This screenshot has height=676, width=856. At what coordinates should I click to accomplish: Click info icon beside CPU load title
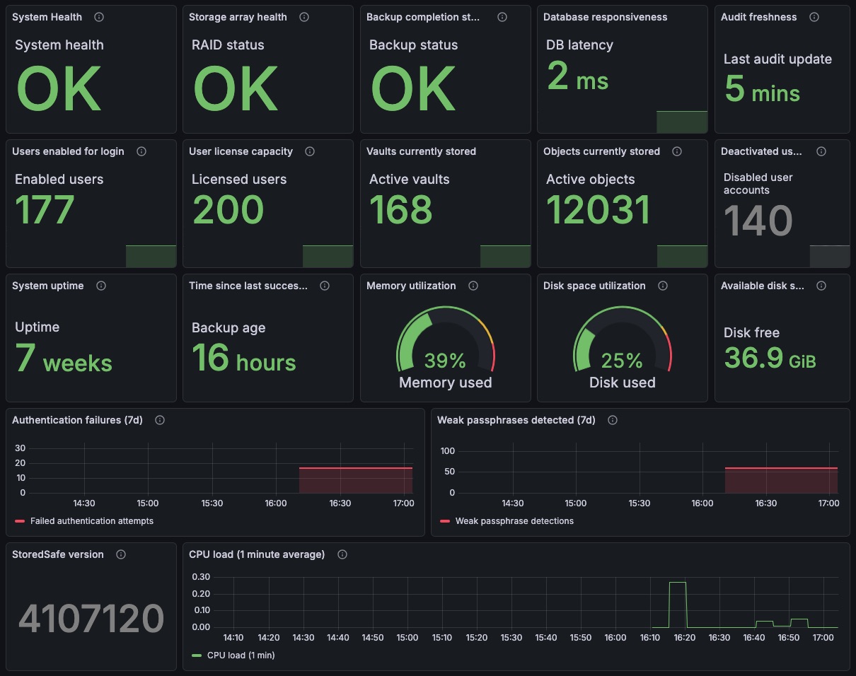342,554
